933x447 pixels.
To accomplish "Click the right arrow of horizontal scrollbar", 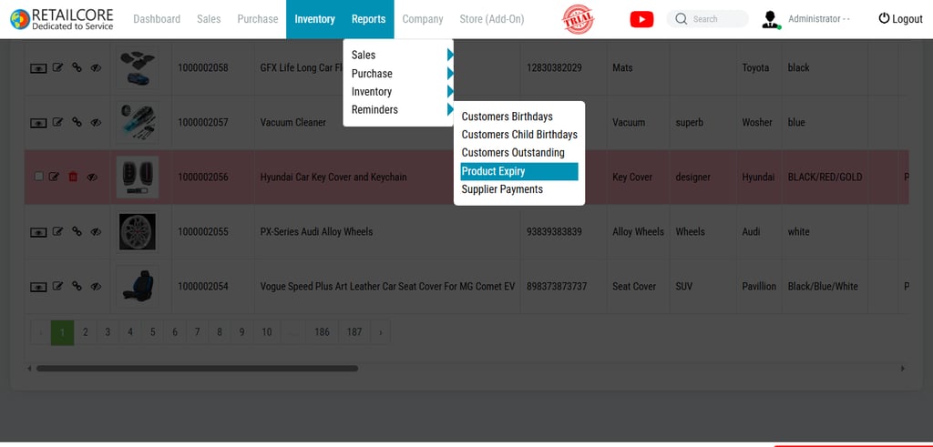I will [903, 369].
